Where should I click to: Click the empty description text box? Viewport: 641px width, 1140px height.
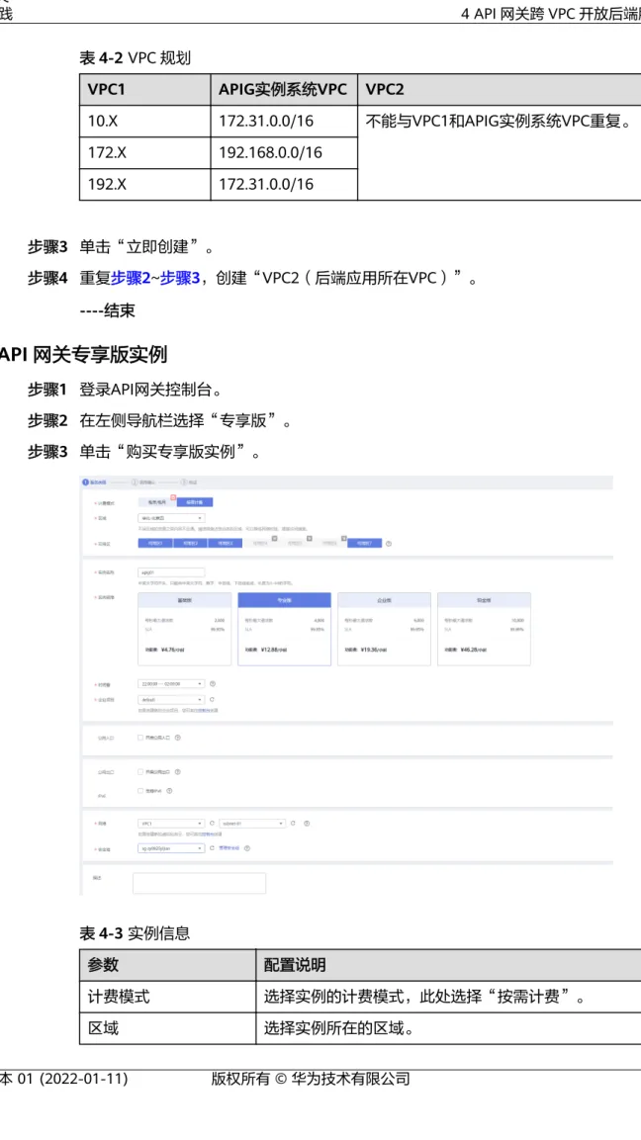(200, 883)
